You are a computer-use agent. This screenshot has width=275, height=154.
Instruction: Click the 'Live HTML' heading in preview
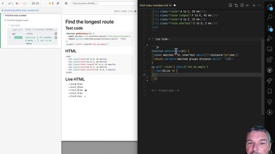[x=75, y=79]
